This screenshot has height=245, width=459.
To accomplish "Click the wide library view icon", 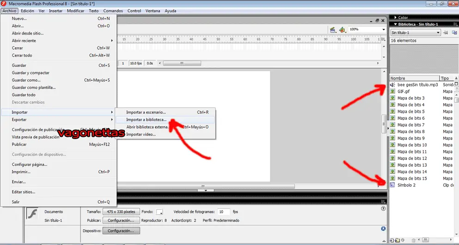I will [x=456, y=84].
